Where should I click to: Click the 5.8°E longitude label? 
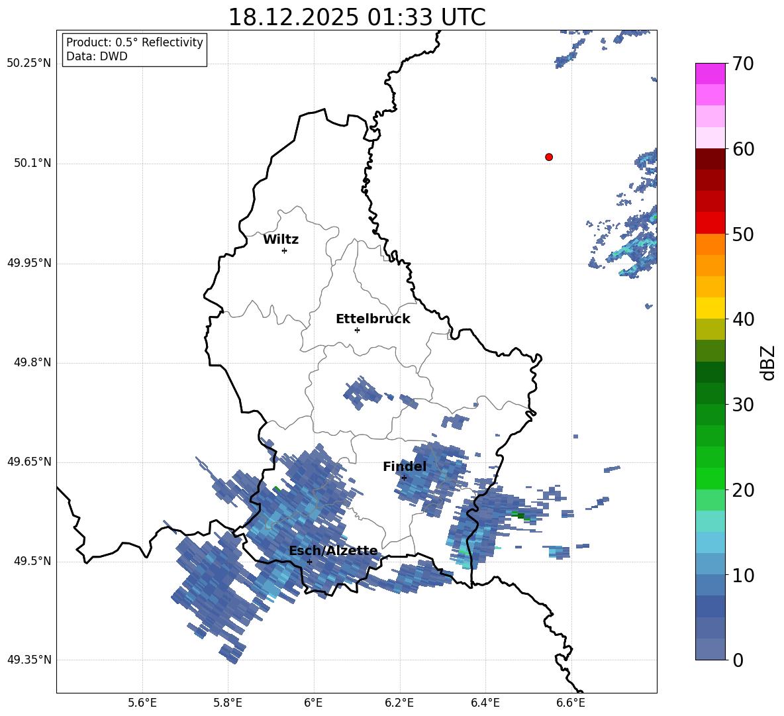coord(228,703)
